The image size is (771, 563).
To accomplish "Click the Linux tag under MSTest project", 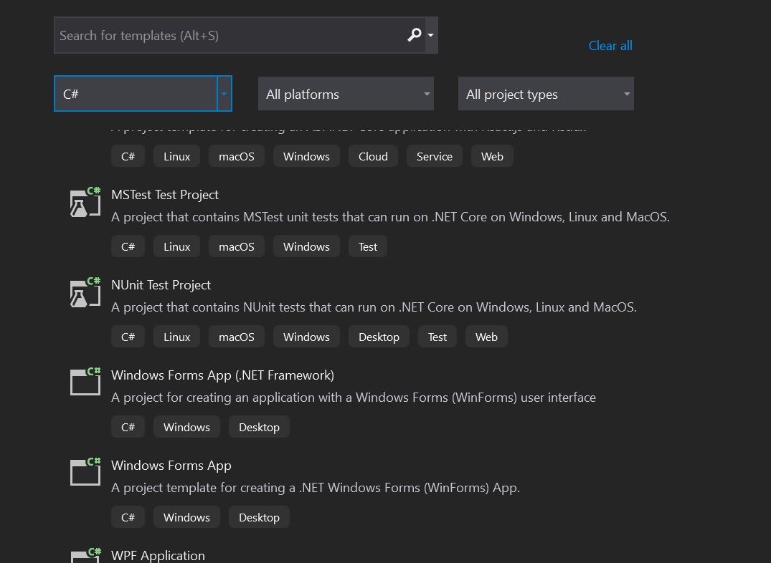I will click(176, 246).
